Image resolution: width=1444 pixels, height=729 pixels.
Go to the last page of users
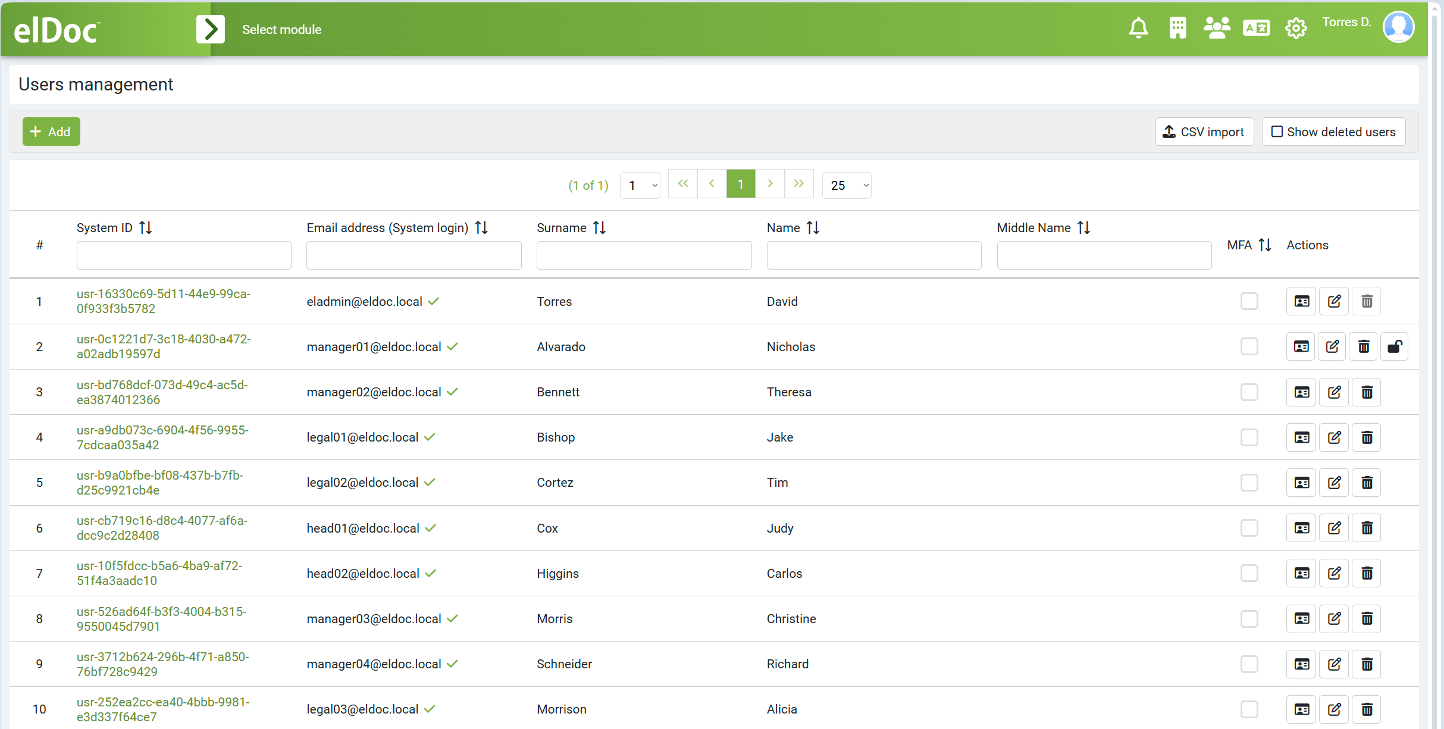point(799,183)
